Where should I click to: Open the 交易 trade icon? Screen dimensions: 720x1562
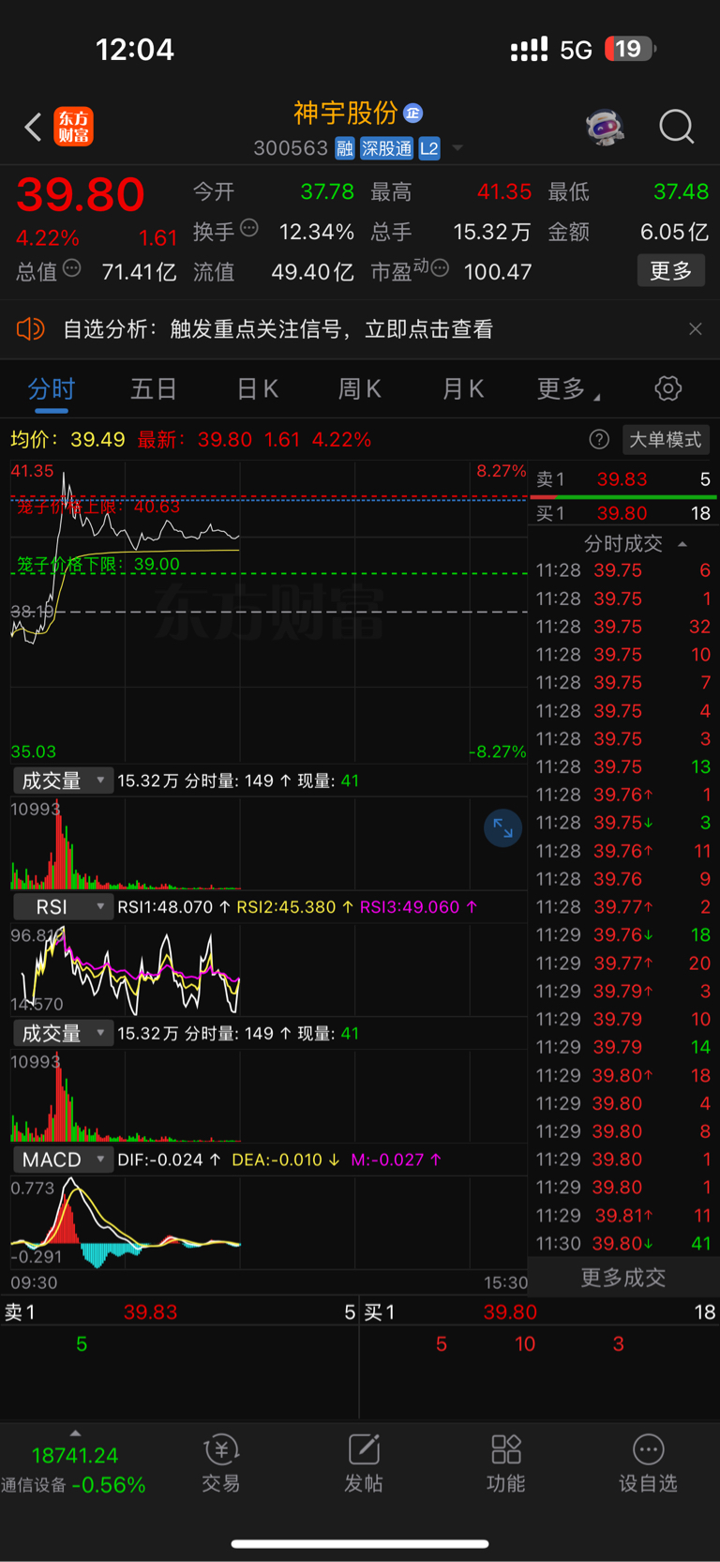[x=221, y=1463]
